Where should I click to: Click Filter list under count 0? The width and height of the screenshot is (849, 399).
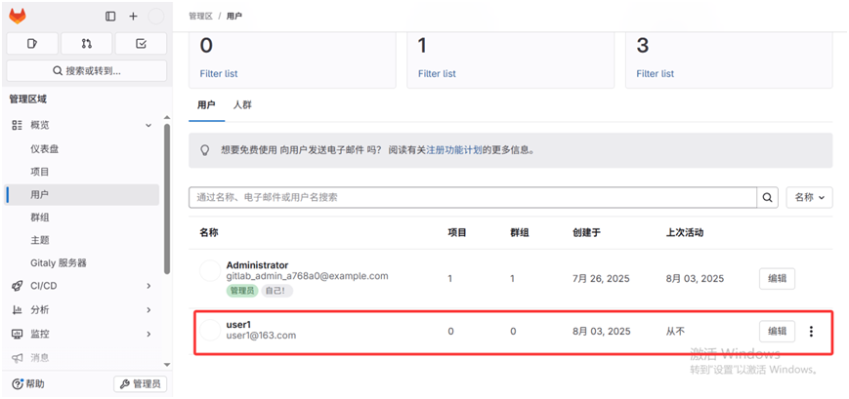(x=219, y=73)
